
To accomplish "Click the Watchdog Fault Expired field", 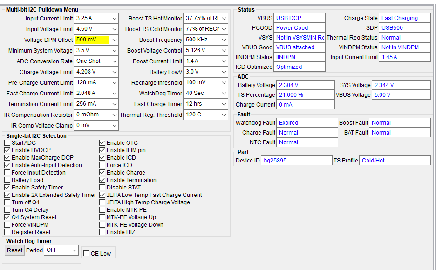I will click(307, 123).
